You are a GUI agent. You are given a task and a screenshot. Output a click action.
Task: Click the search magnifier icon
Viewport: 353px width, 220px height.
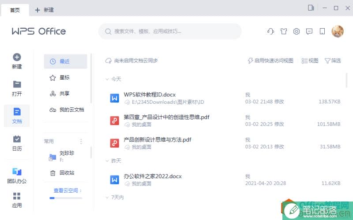pyautogui.click(x=108, y=31)
